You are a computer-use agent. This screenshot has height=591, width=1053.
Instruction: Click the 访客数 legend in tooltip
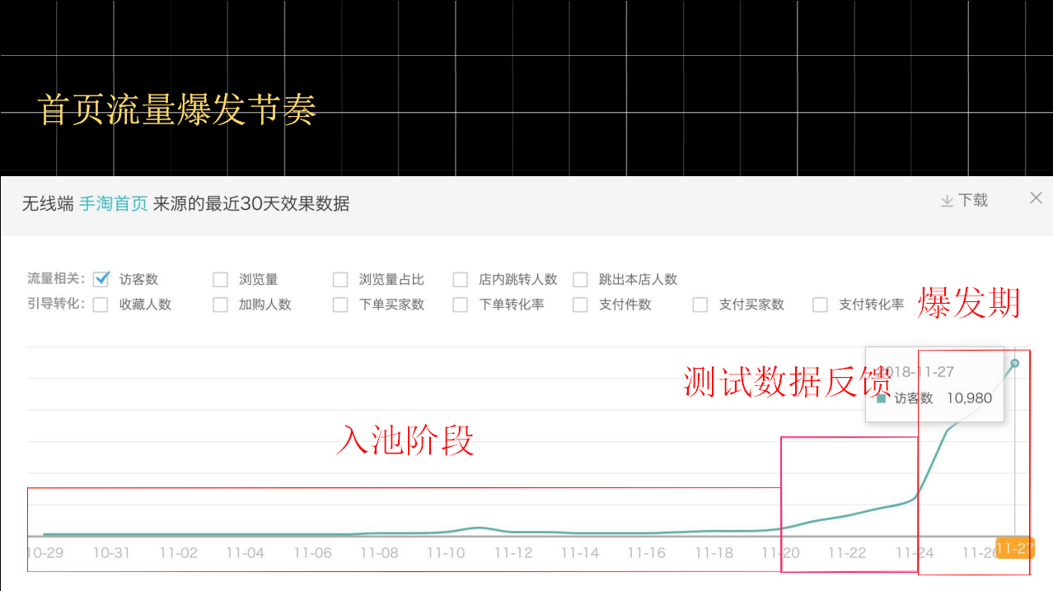[905, 398]
